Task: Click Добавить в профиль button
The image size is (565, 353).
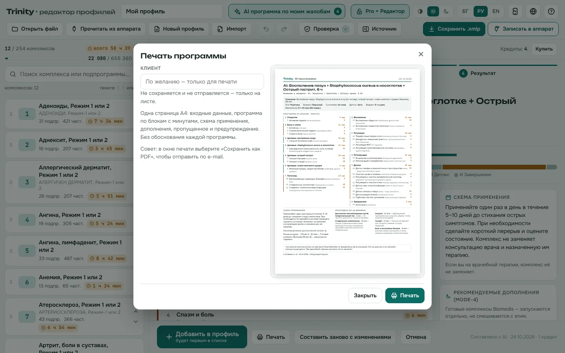Action: (202, 337)
